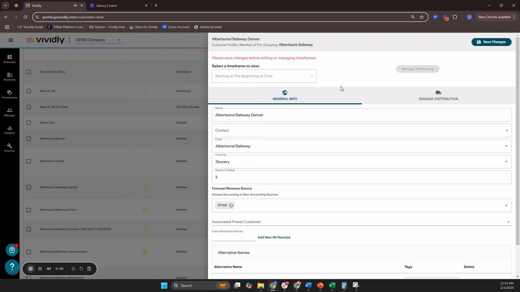Expand the Forecast Revenue Source dropdown
The height and width of the screenshot is (292, 520).
(x=506, y=206)
